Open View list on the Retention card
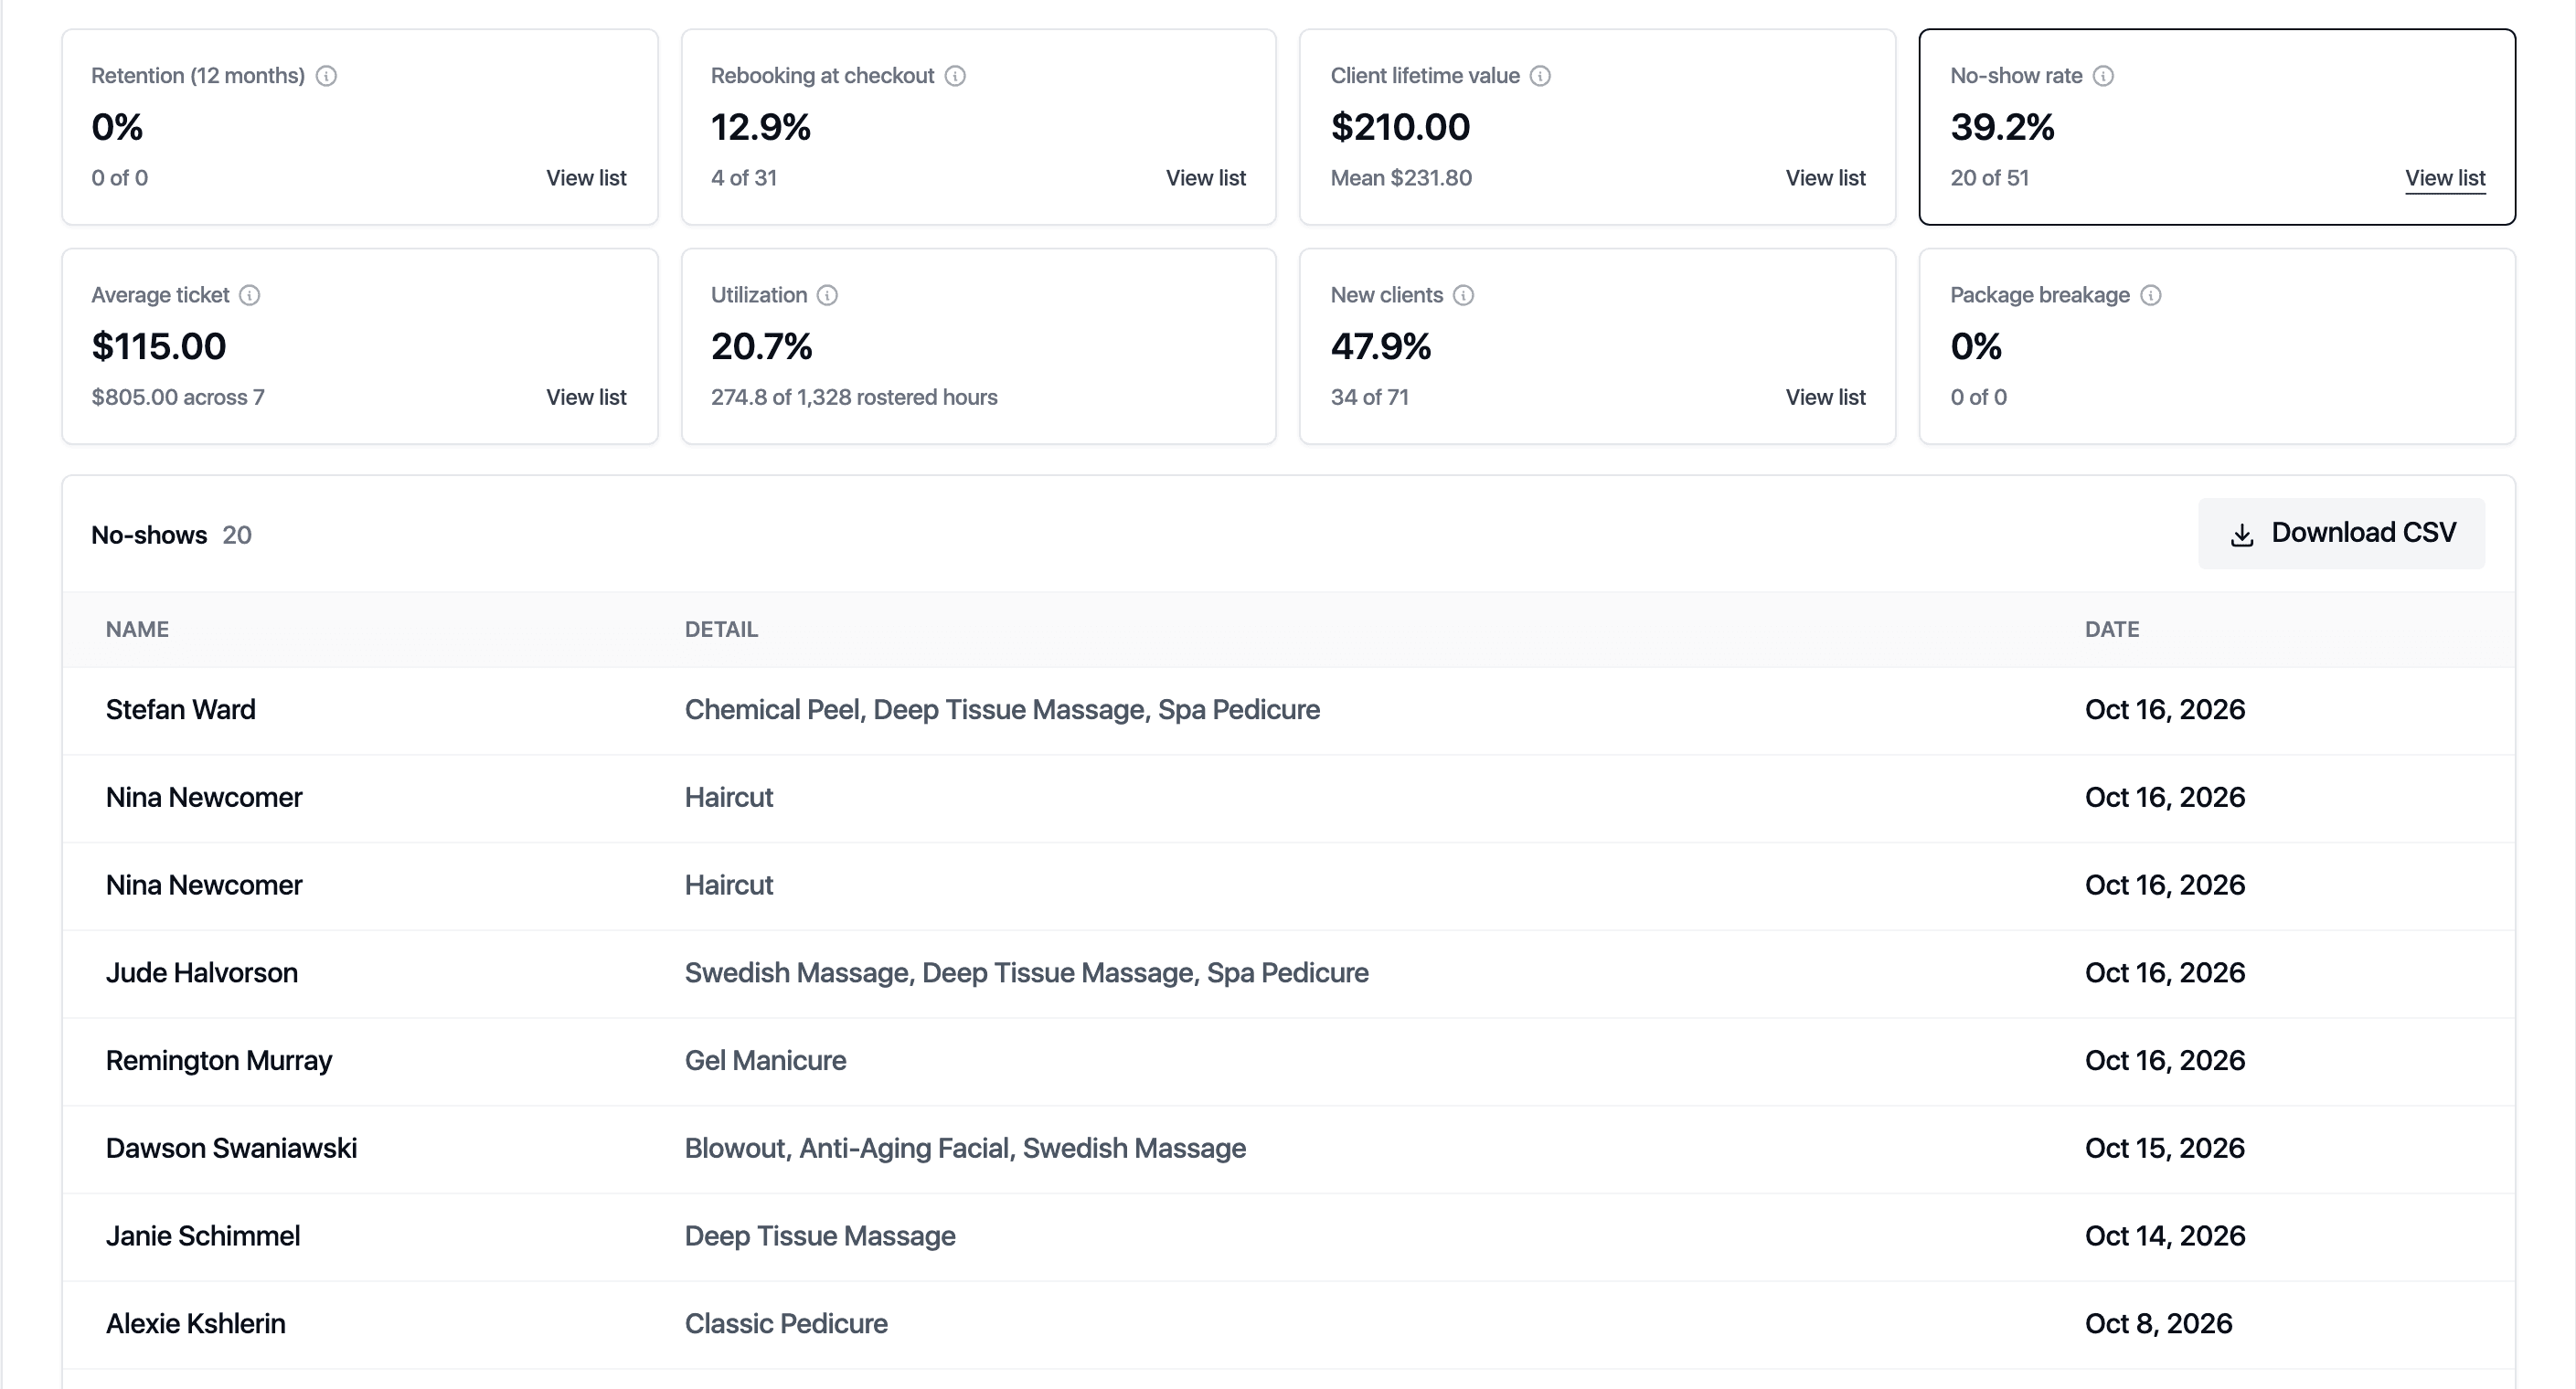Viewport: 2576px width, 1389px height. 586,178
